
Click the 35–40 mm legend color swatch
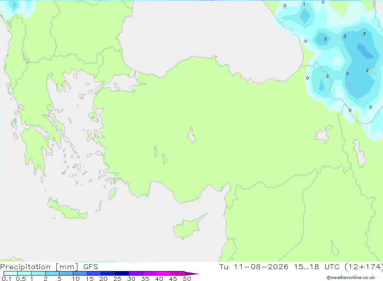tap(150, 273)
